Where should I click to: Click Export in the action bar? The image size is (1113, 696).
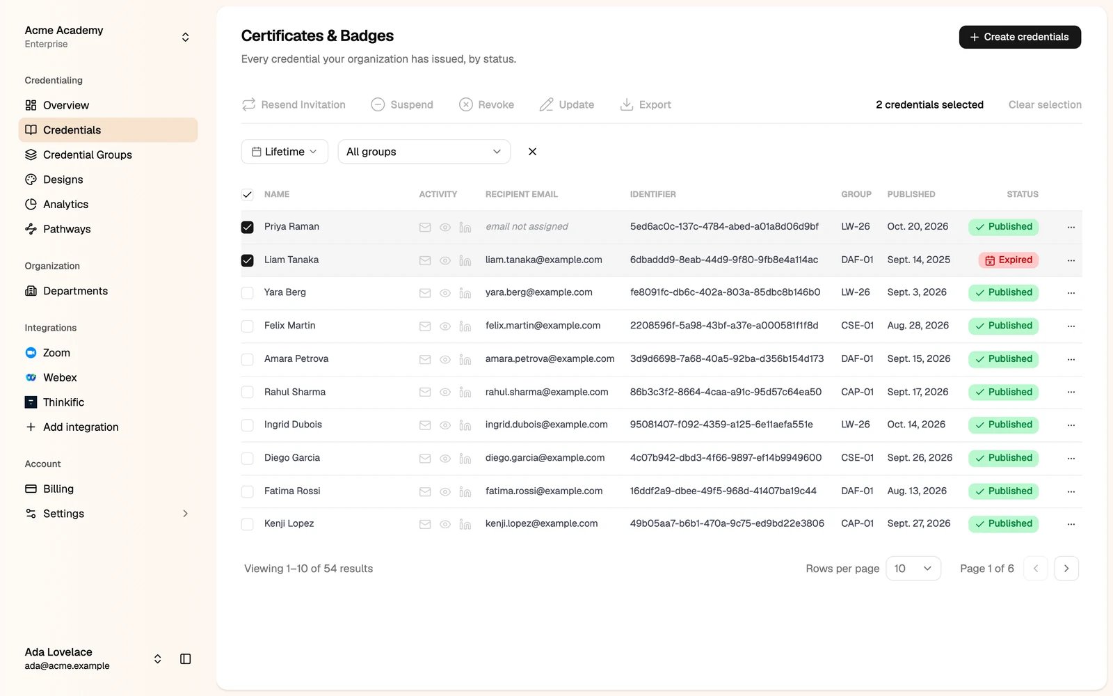[646, 104]
